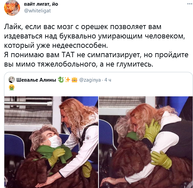This screenshot has width=193, height=188.
Task: Click the white medical mask in the left photo
Action: tap(55, 142)
